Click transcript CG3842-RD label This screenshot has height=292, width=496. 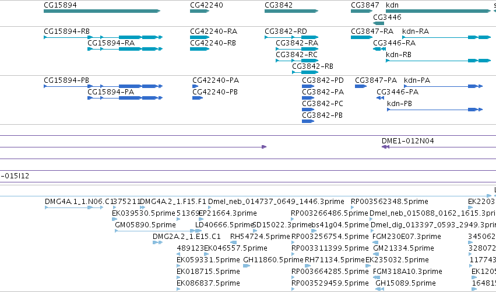286,31
